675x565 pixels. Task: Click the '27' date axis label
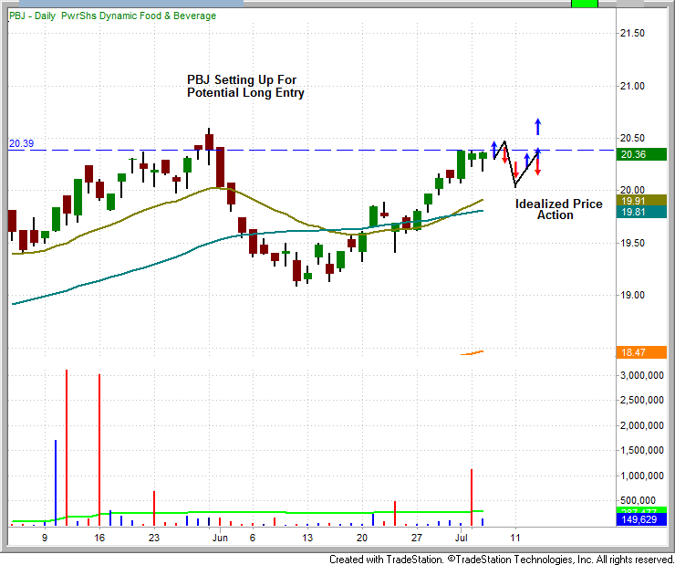pos(417,538)
